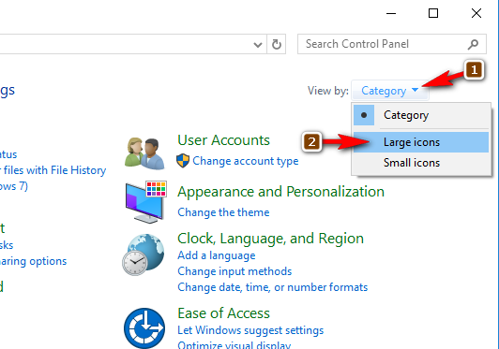Image resolution: width=499 pixels, height=349 pixels.
Task: Choose Large icons from the menu
Action: (421, 142)
